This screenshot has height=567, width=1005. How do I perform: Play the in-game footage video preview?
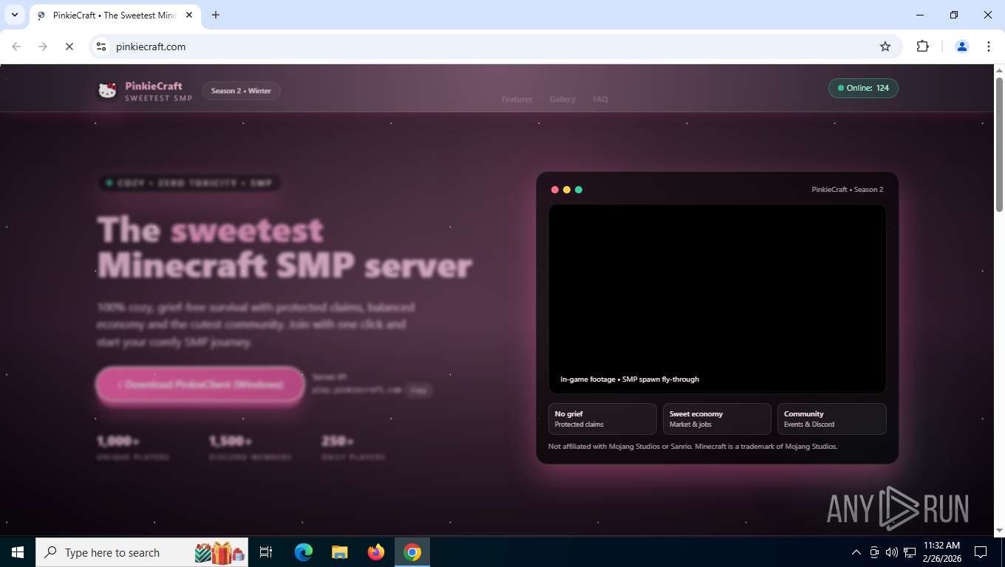[717, 298]
